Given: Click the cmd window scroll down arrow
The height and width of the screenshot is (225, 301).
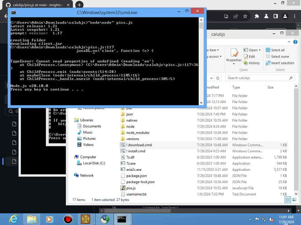Looking at the screenshot, I should pos(201,103).
